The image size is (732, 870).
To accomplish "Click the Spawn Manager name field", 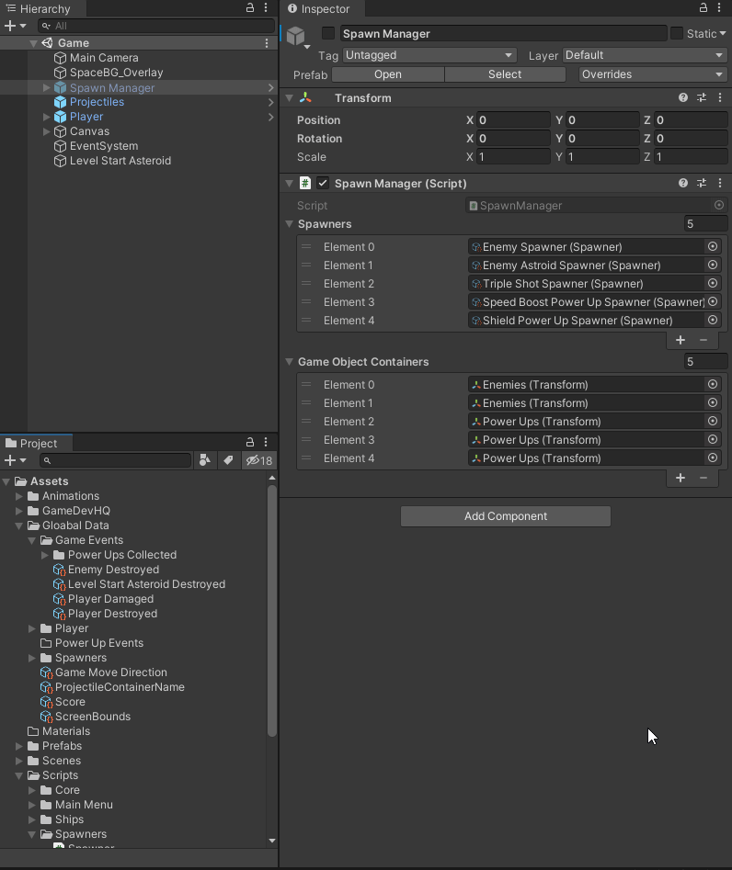I will click(503, 33).
